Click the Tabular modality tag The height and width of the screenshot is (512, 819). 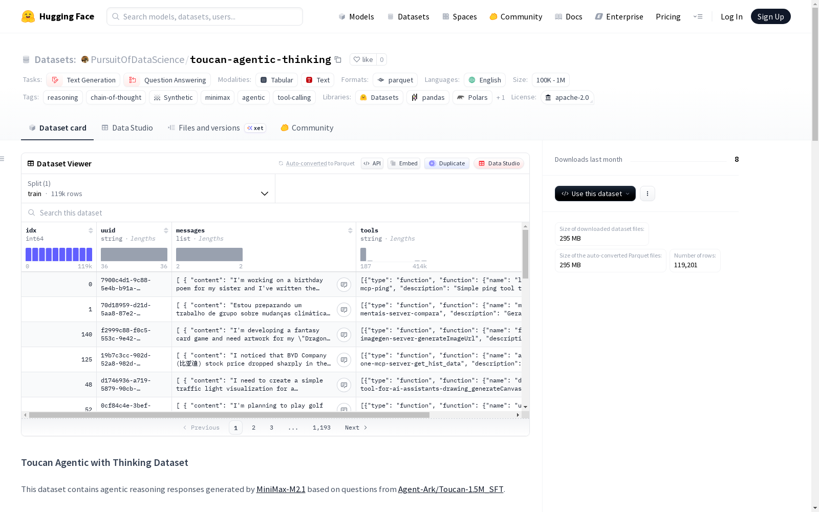(x=276, y=80)
